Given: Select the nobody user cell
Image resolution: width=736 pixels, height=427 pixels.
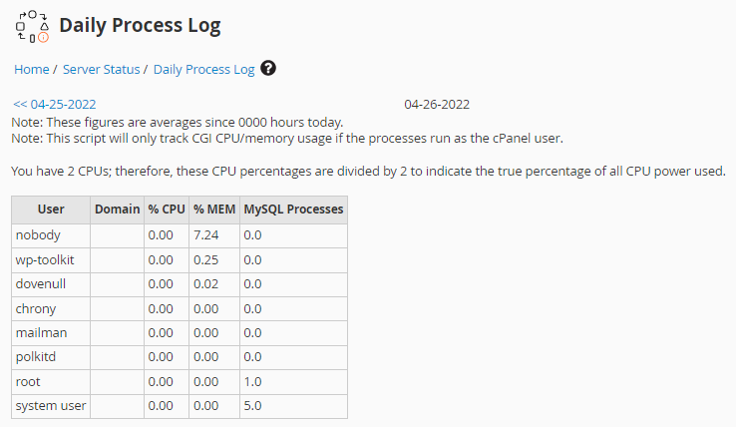Looking at the screenshot, I should (x=38, y=234).
